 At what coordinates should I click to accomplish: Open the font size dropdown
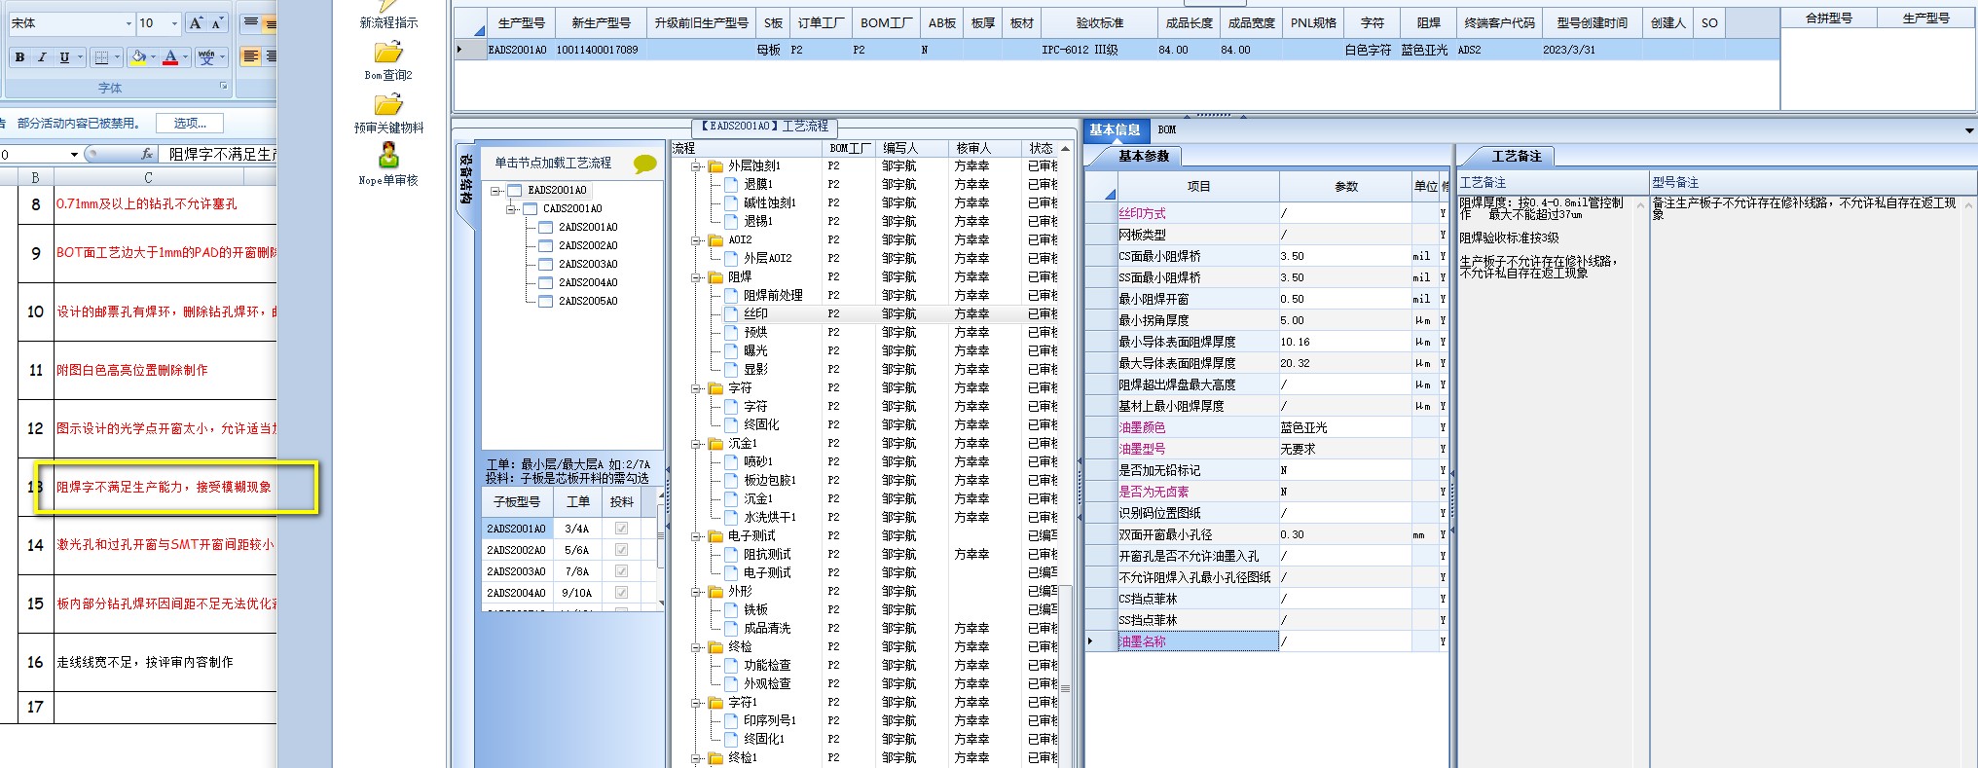tap(174, 23)
